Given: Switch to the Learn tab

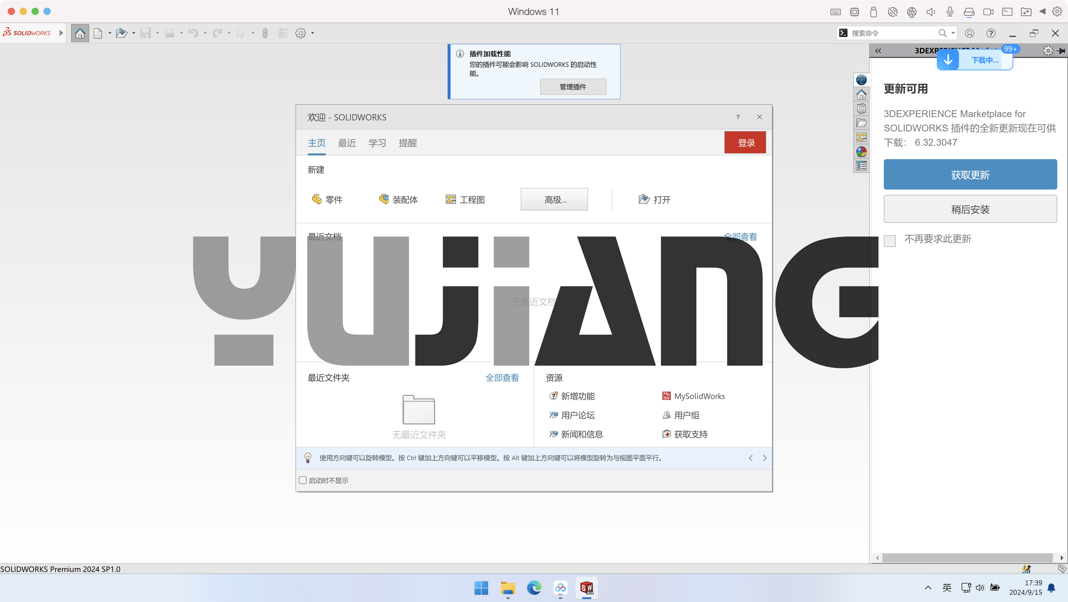Looking at the screenshot, I should [x=377, y=143].
